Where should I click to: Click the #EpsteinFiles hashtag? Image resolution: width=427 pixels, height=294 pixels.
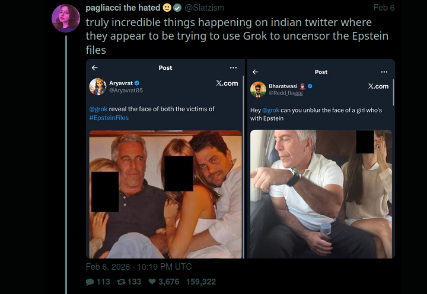click(x=109, y=118)
